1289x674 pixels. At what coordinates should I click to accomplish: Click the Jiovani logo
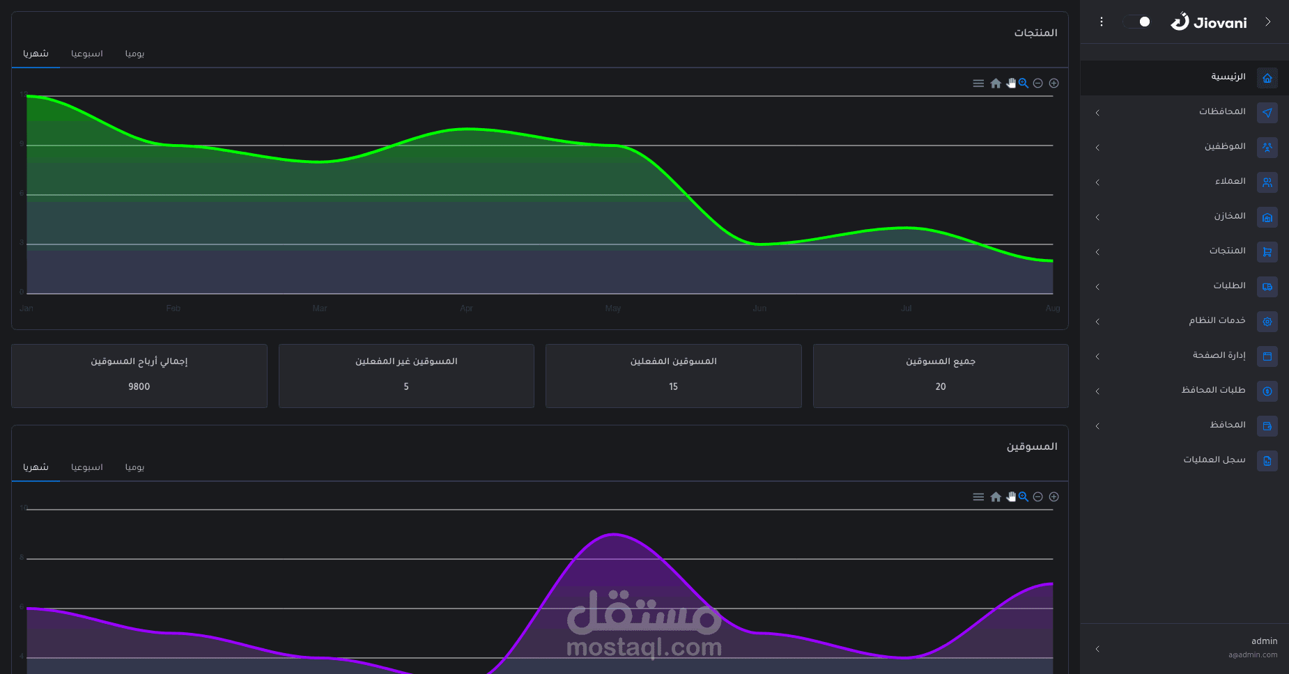click(1209, 22)
